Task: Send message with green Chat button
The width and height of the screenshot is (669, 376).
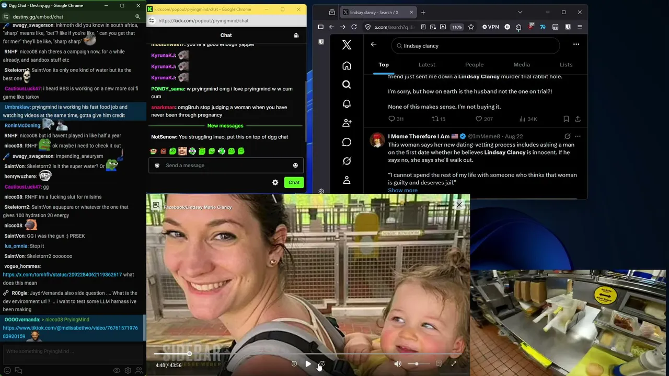Action: pos(294,182)
